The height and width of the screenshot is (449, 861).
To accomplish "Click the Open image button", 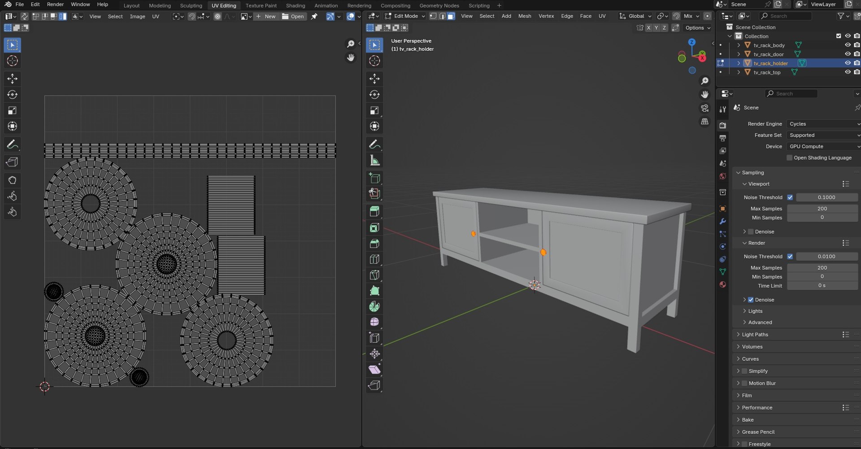I will [x=293, y=17].
